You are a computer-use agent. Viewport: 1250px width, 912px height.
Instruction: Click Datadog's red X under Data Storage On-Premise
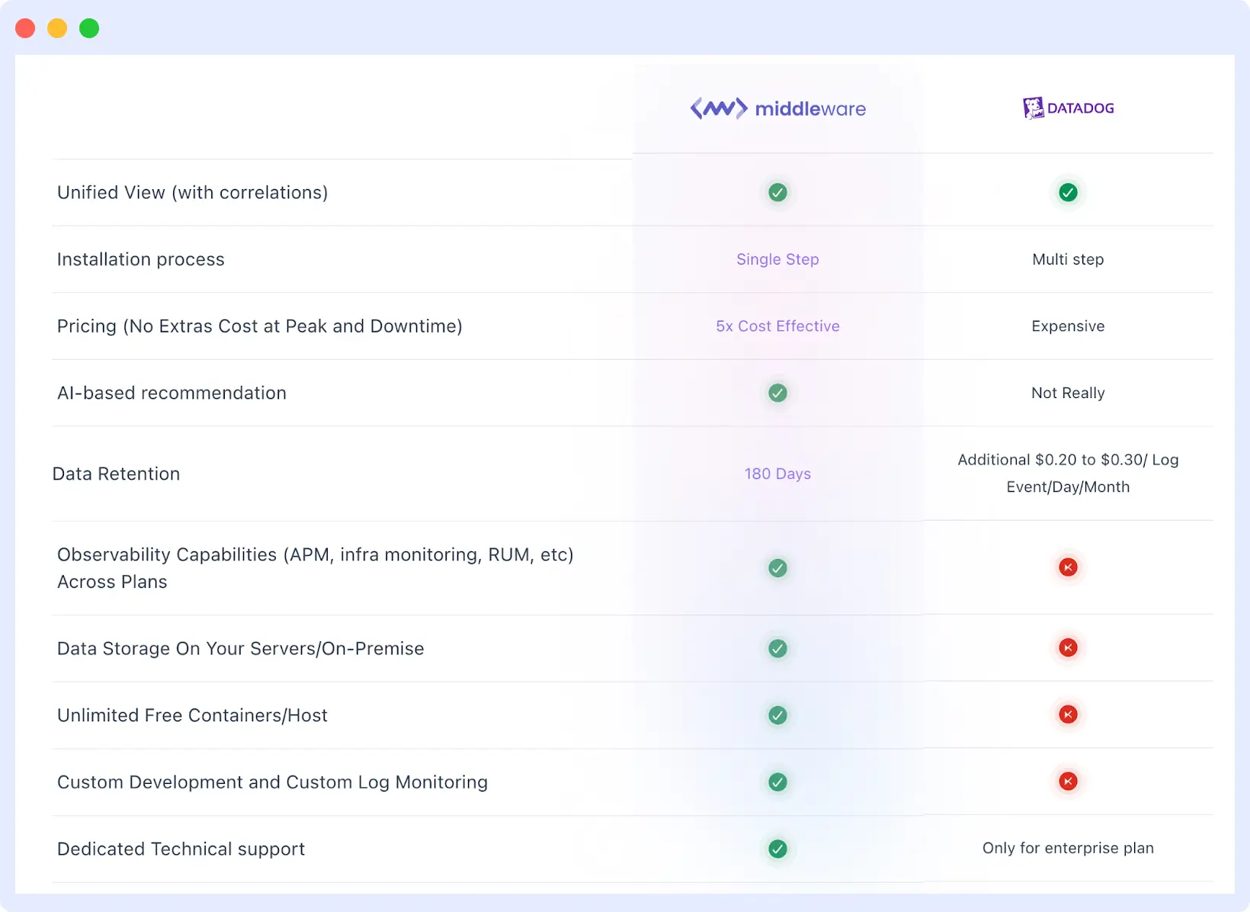pos(1068,648)
